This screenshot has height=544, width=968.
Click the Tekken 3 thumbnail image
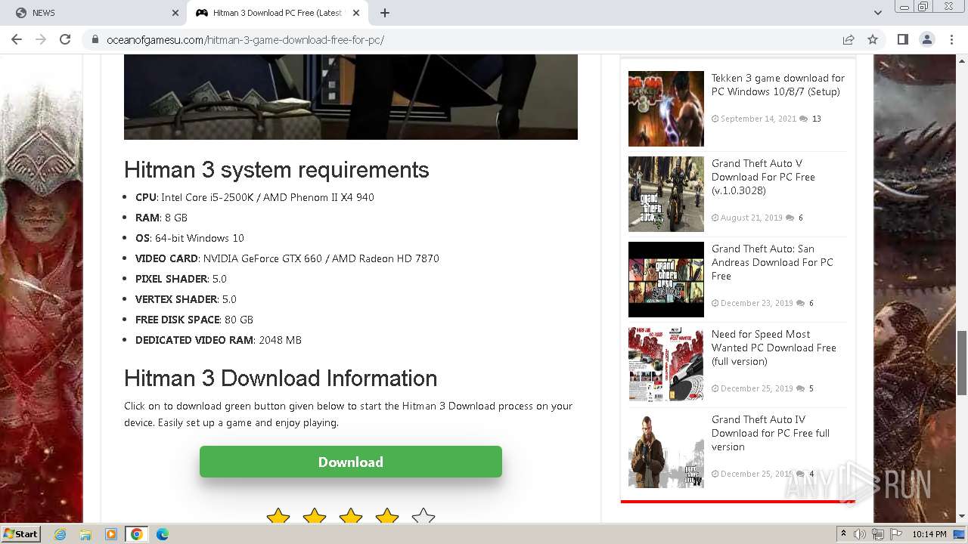[x=666, y=109]
